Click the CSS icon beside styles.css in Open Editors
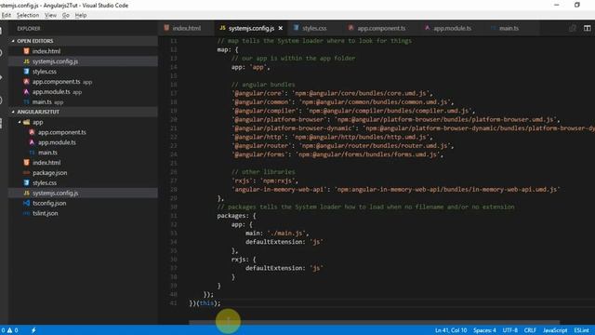The height and width of the screenshot is (335, 595). coord(26,72)
